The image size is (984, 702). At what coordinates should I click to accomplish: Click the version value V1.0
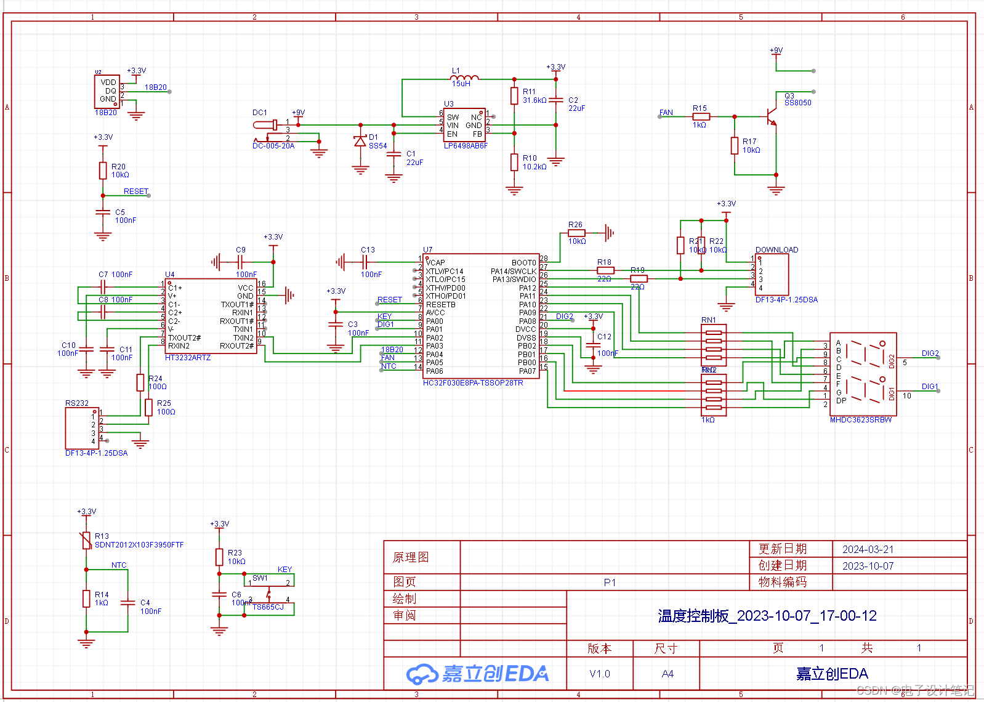click(600, 674)
